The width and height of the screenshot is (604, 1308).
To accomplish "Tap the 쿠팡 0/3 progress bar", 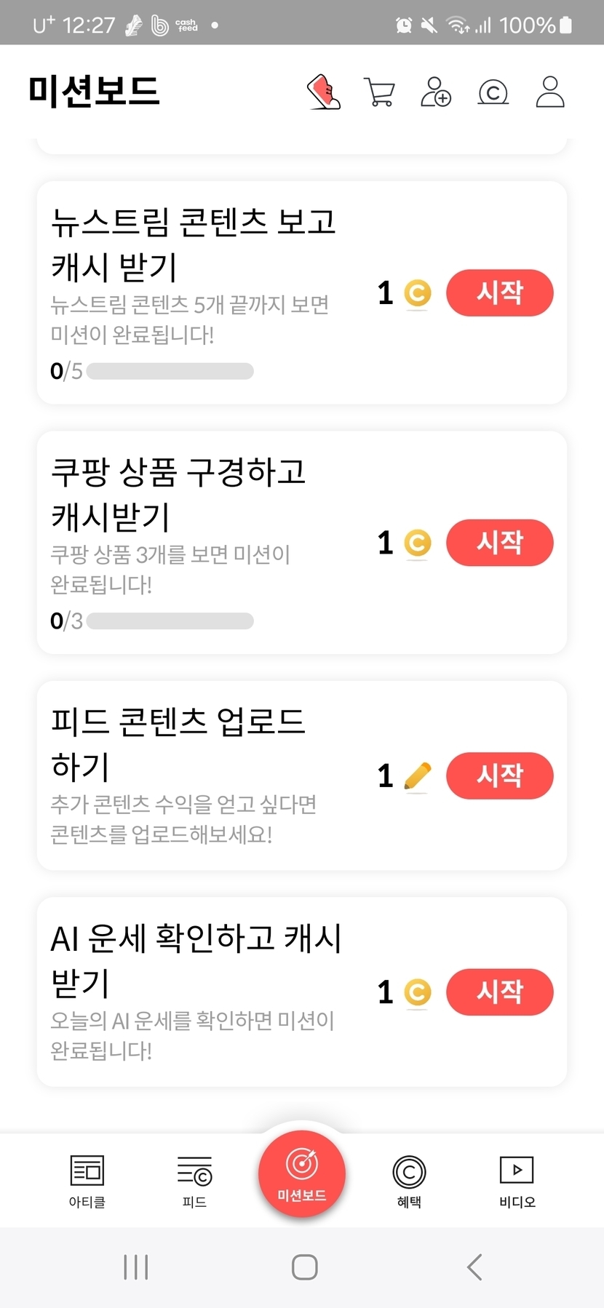I will click(170, 621).
